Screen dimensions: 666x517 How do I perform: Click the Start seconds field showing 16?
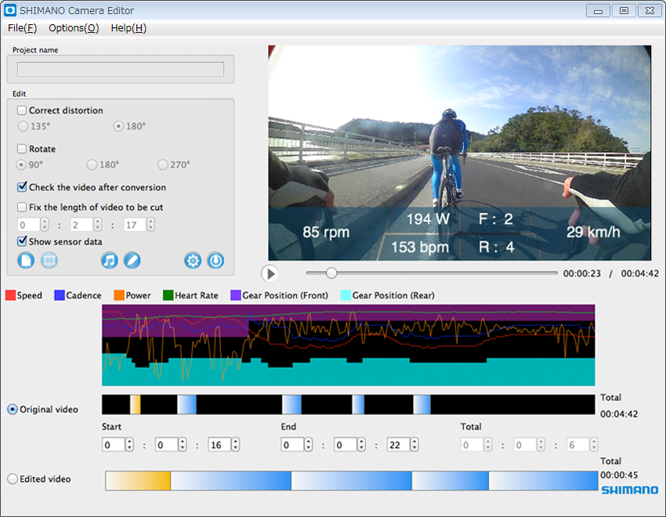pyautogui.click(x=219, y=444)
